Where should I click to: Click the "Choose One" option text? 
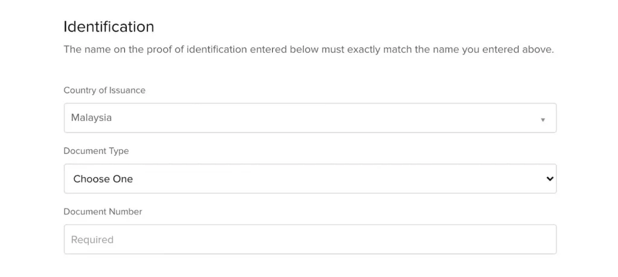point(103,179)
